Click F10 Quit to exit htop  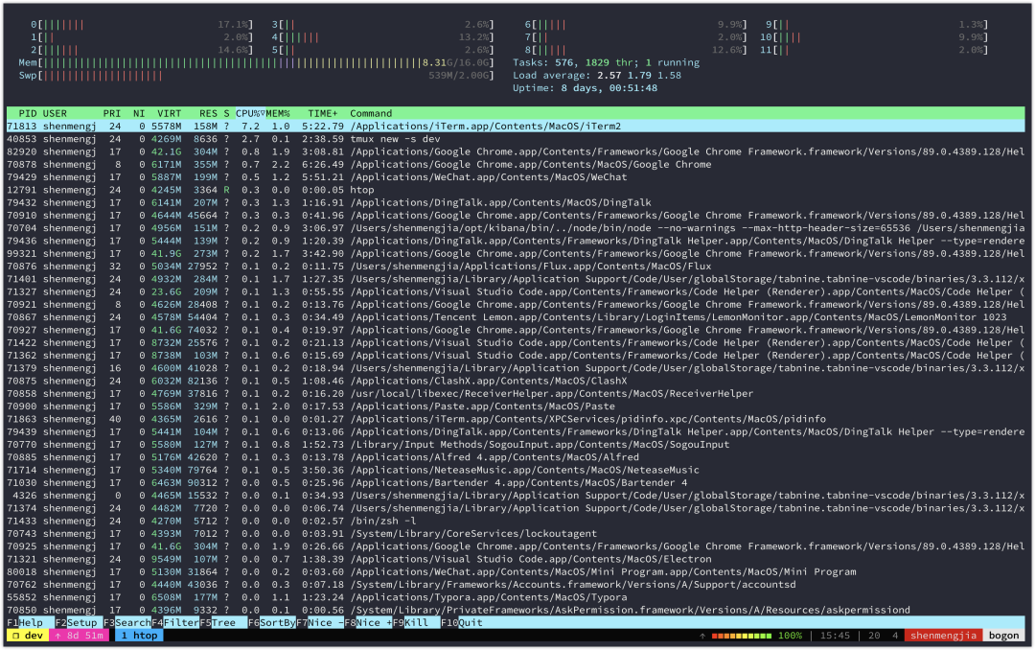click(462, 623)
